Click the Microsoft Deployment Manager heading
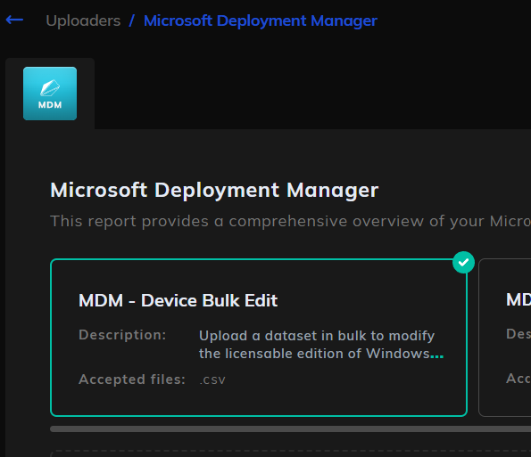 coord(214,191)
